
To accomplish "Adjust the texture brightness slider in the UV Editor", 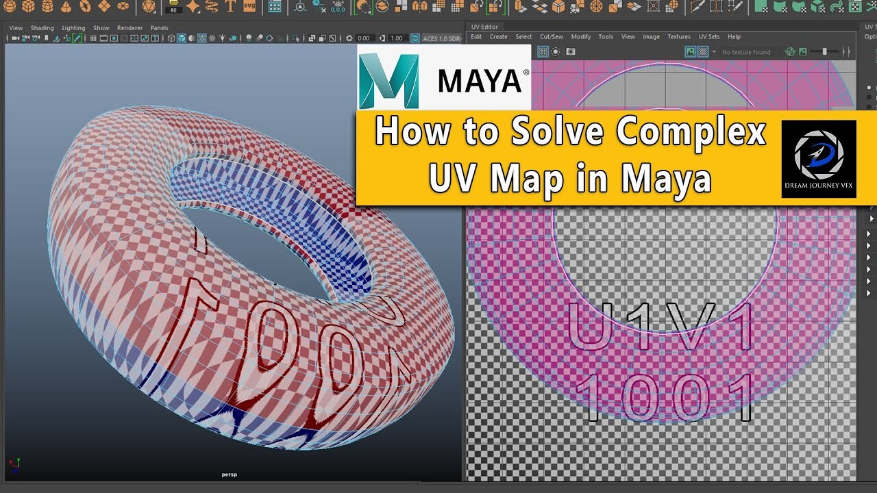I will click(x=825, y=51).
